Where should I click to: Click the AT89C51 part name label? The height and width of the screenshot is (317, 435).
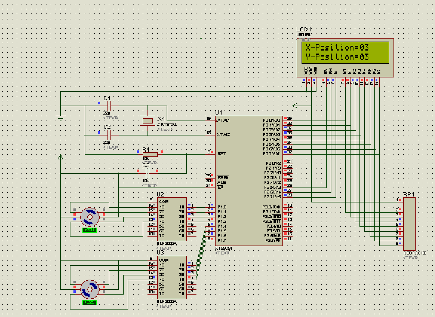(224, 249)
